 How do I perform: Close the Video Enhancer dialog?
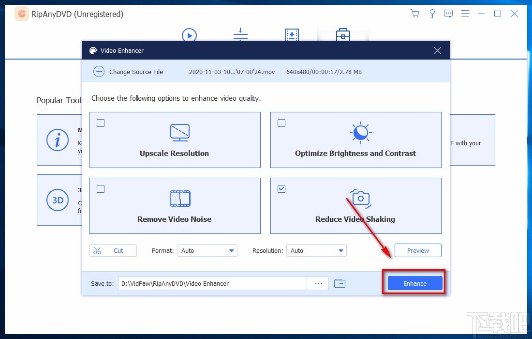pos(437,51)
